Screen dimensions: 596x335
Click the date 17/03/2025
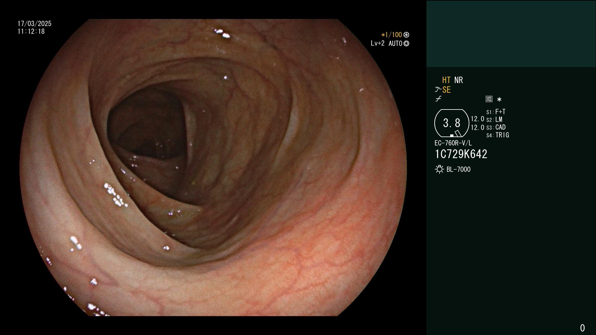coord(34,24)
